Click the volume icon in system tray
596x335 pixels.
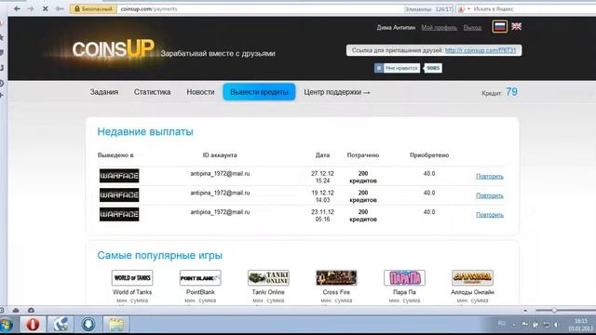(x=557, y=325)
